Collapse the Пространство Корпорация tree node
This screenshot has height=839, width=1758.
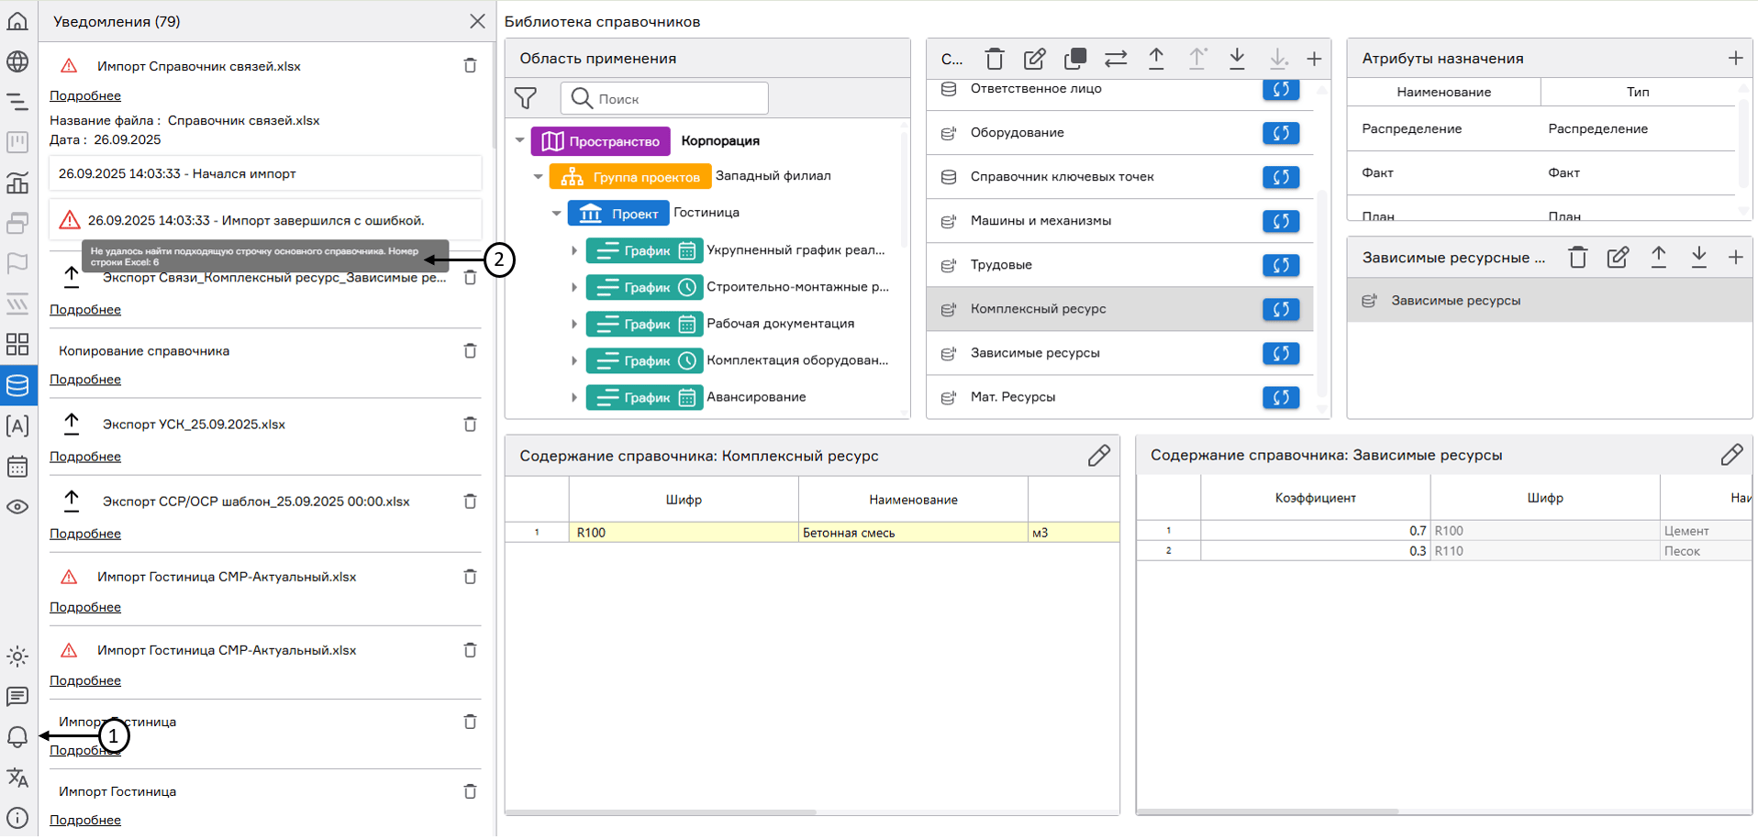[520, 140]
